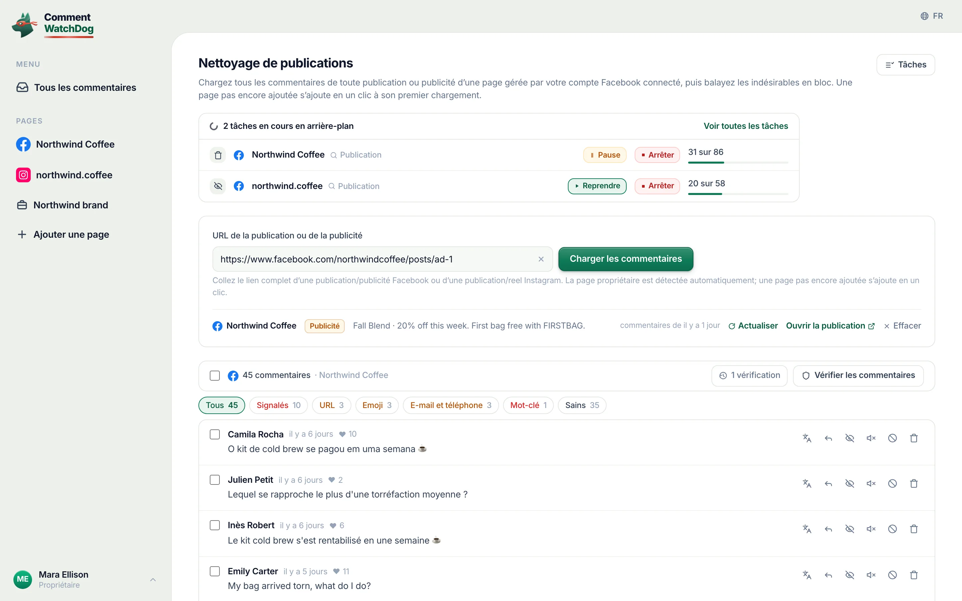Open northwind.coffee Instagram page in sidebar

(x=64, y=175)
